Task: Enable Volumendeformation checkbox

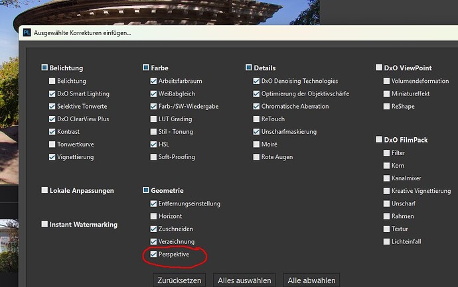Action: point(386,81)
